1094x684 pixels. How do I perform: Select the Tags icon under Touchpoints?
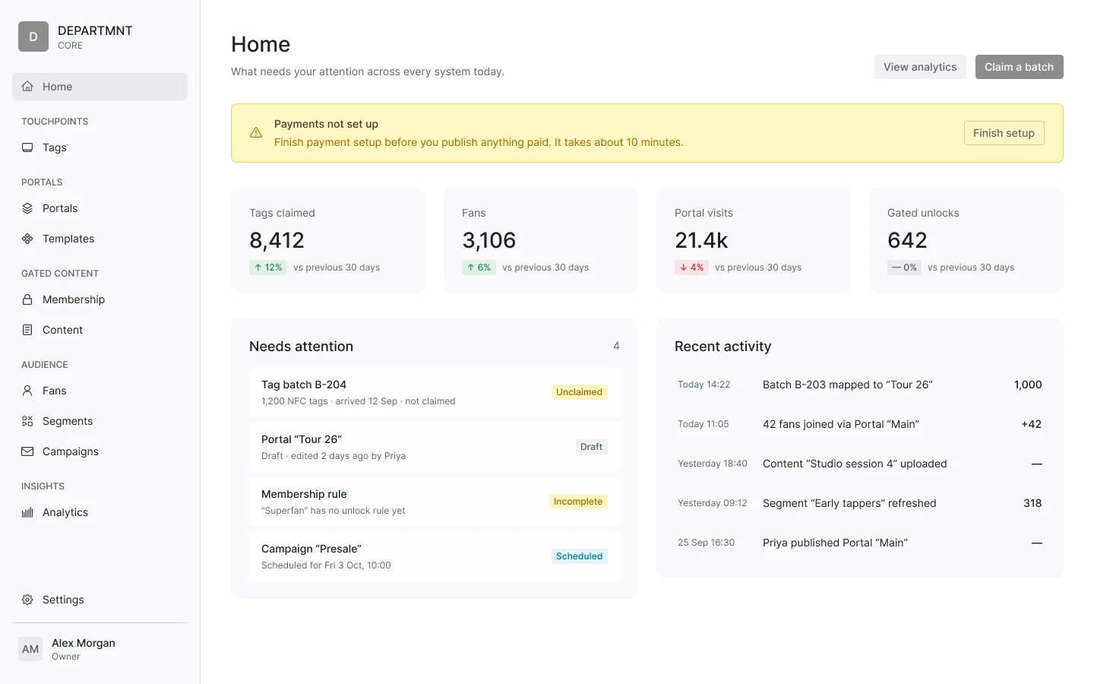tap(27, 147)
